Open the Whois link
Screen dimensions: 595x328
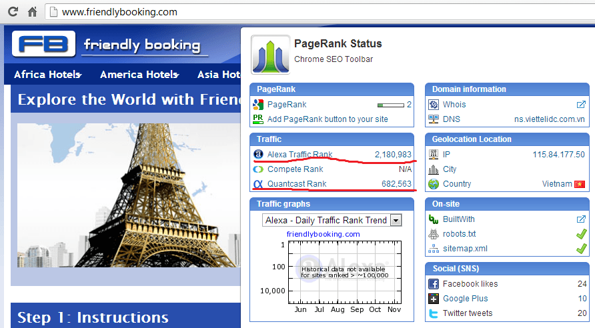[454, 105]
